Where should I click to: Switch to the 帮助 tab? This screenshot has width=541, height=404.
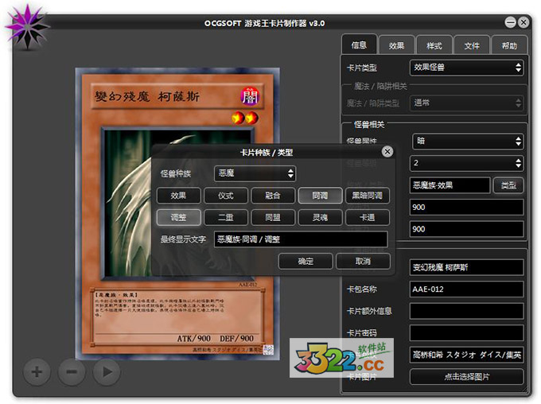[x=509, y=45]
